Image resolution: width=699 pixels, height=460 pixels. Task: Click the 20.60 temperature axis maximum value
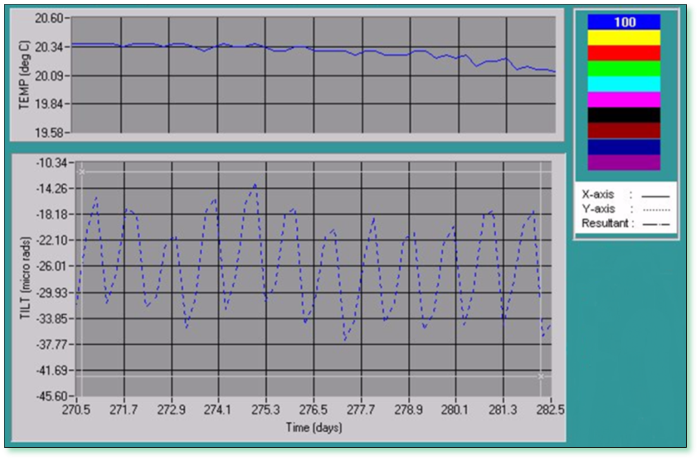(48, 18)
